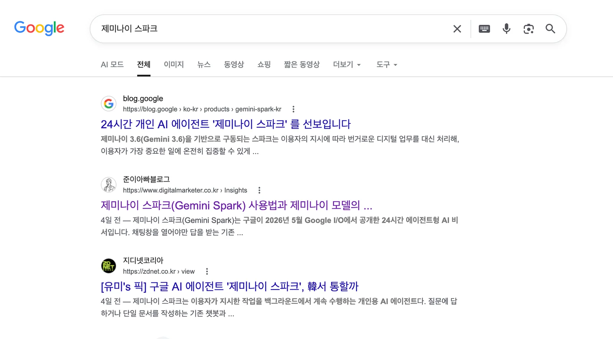
Task: Open the 제미나이 스파크(Gemini Spark) 사용법 result
Action: point(236,205)
